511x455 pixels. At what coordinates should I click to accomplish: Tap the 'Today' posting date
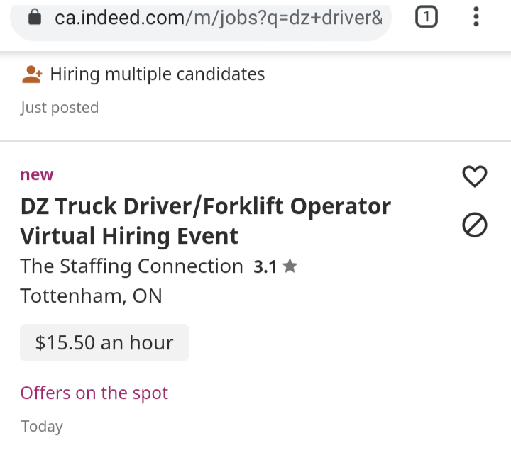click(x=42, y=427)
